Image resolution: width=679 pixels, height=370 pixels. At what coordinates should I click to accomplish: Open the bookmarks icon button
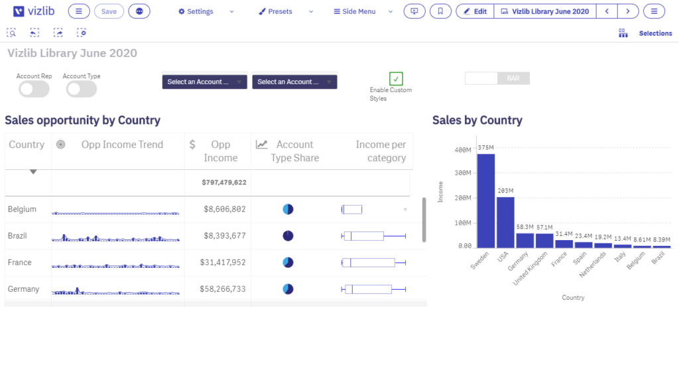click(x=440, y=11)
